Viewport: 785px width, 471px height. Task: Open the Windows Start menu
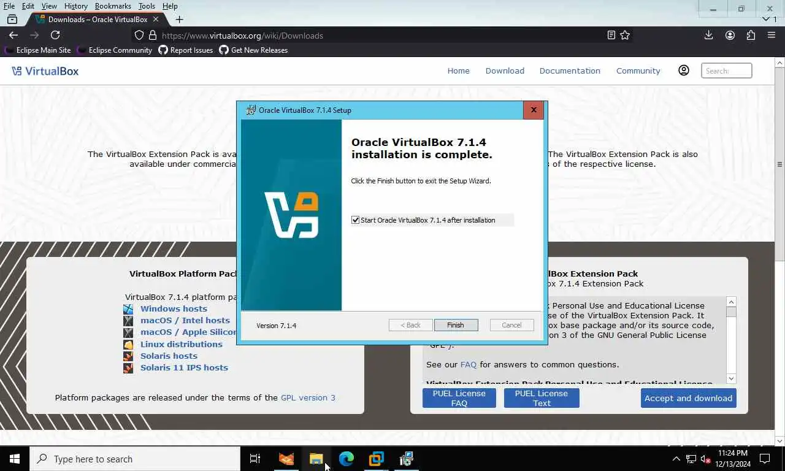click(x=15, y=459)
